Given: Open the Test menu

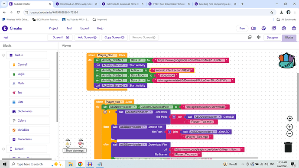Looking at the screenshot, I should tap(69, 29).
